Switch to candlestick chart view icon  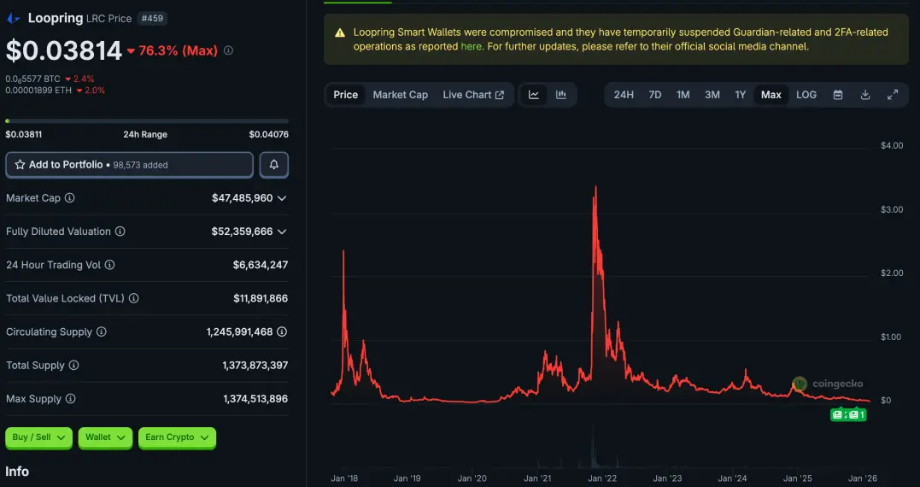561,95
